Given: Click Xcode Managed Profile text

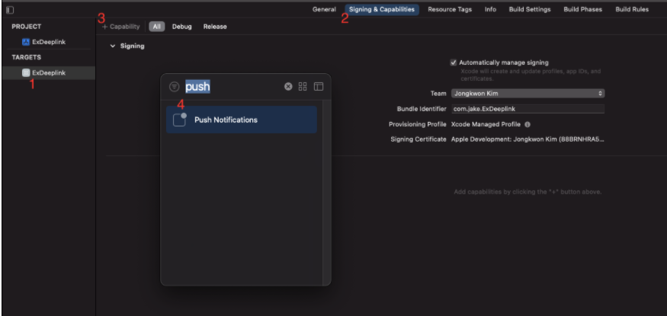Looking at the screenshot, I should tap(486, 124).
